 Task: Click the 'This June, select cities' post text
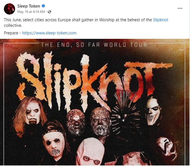point(24,20)
